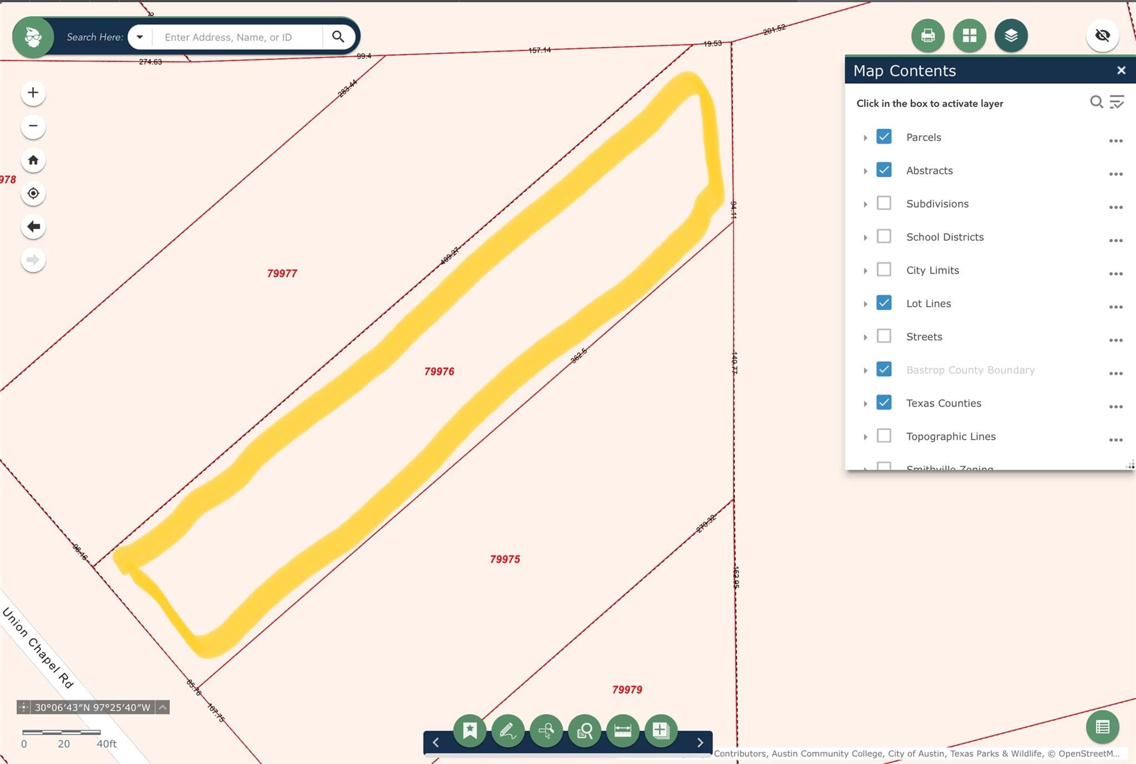Open the measure ruler tool
Screen dimensions: 1136x764
623,731
